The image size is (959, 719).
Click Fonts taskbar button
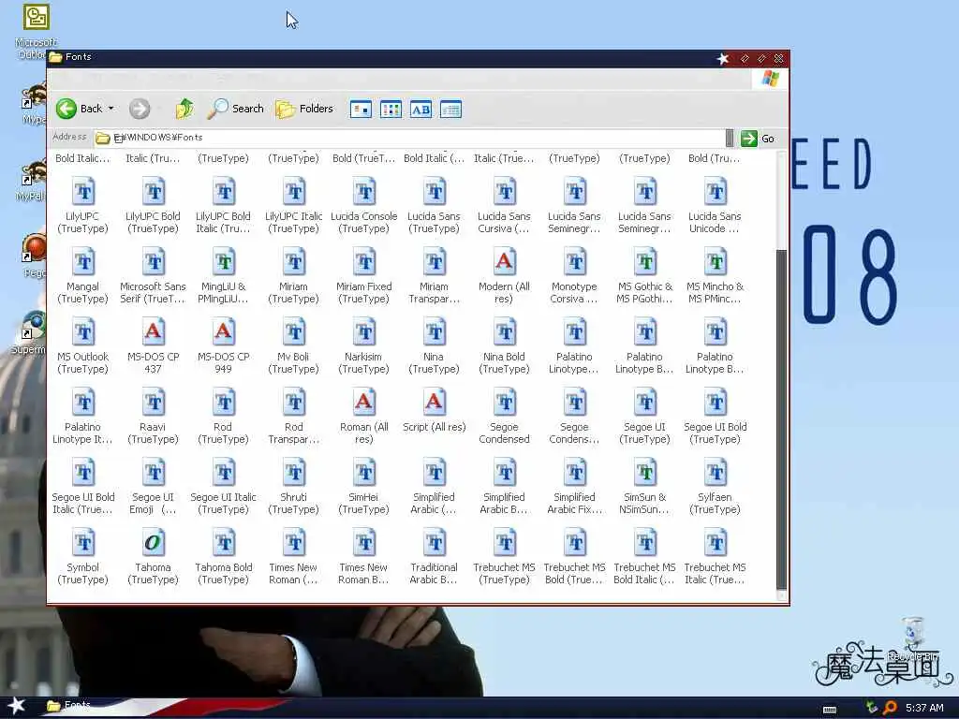69,706
